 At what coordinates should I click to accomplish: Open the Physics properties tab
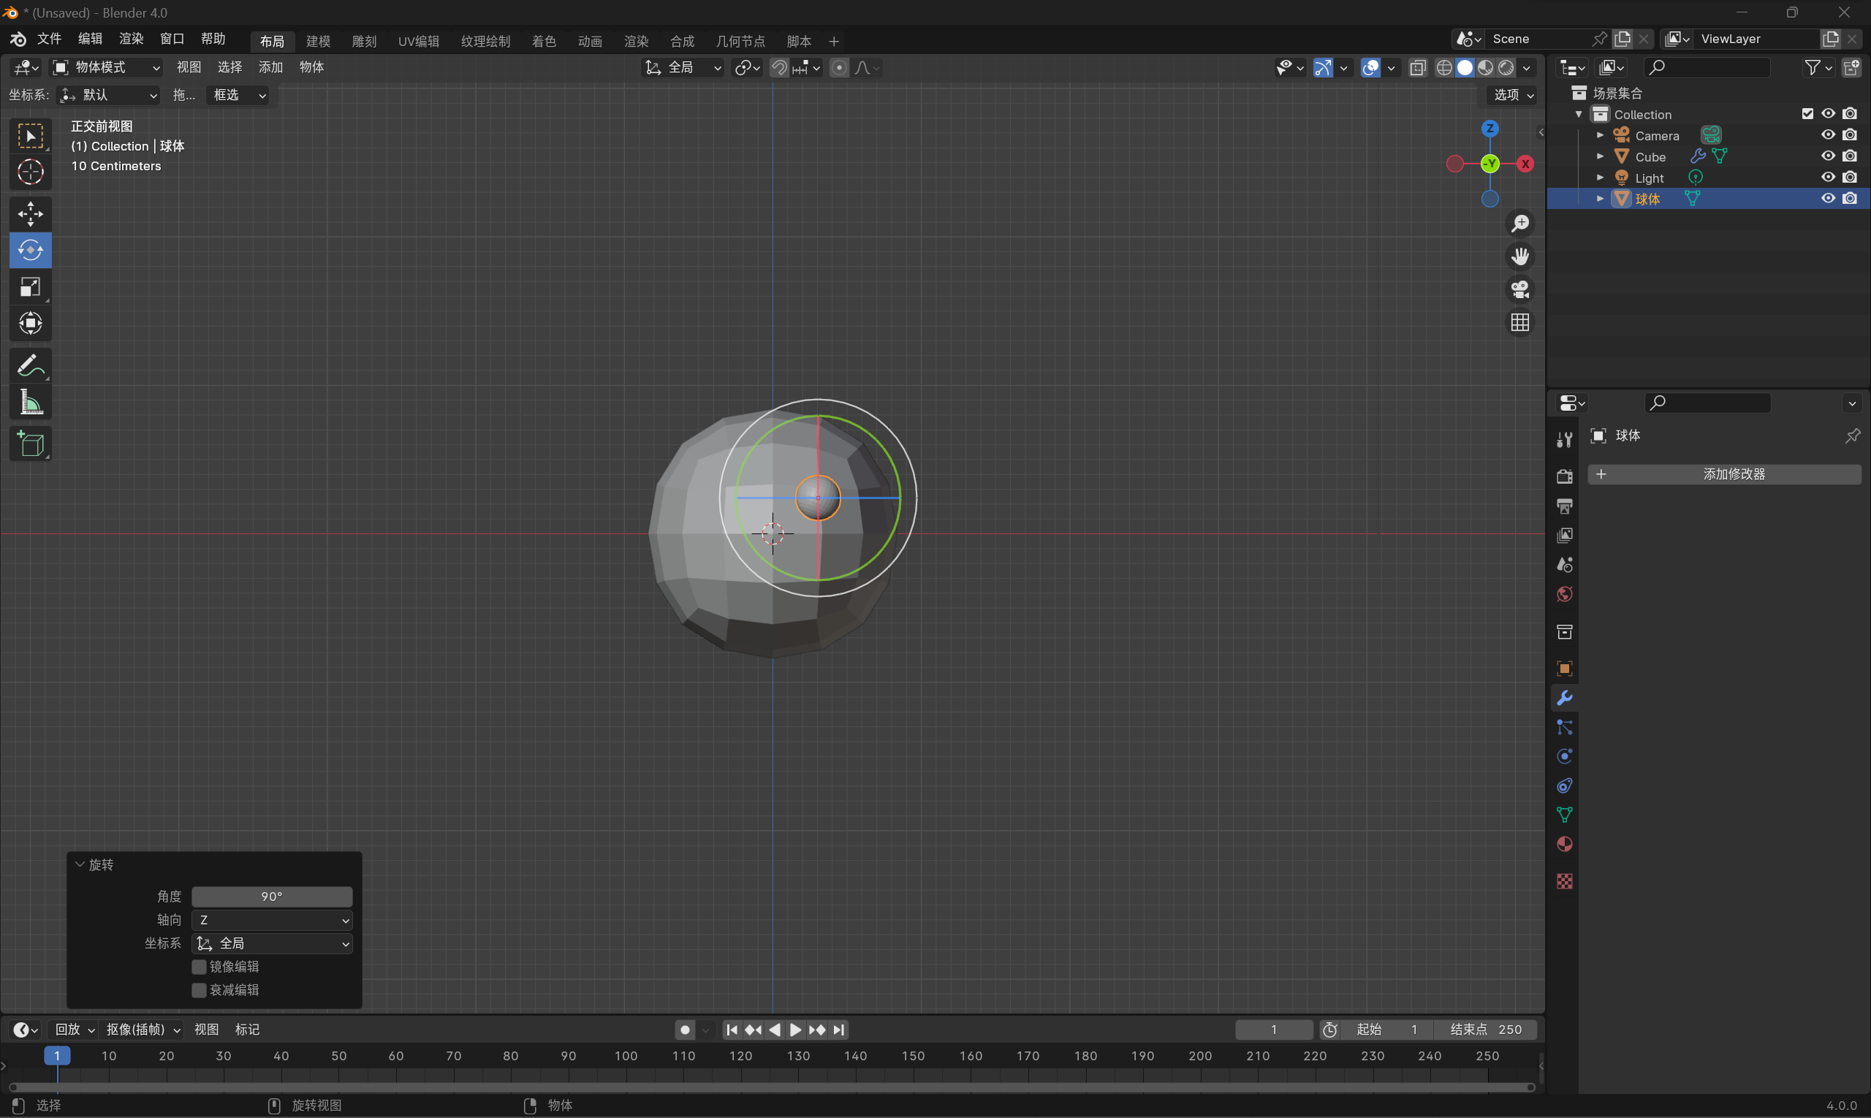[1564, 756]
